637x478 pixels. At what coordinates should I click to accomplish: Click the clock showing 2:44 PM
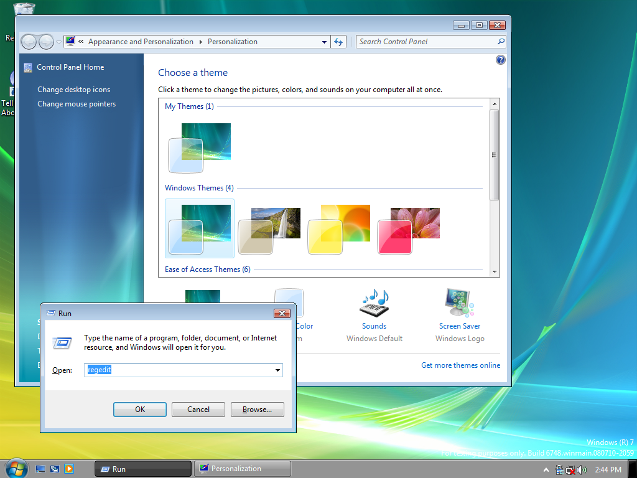coord(608,469)
